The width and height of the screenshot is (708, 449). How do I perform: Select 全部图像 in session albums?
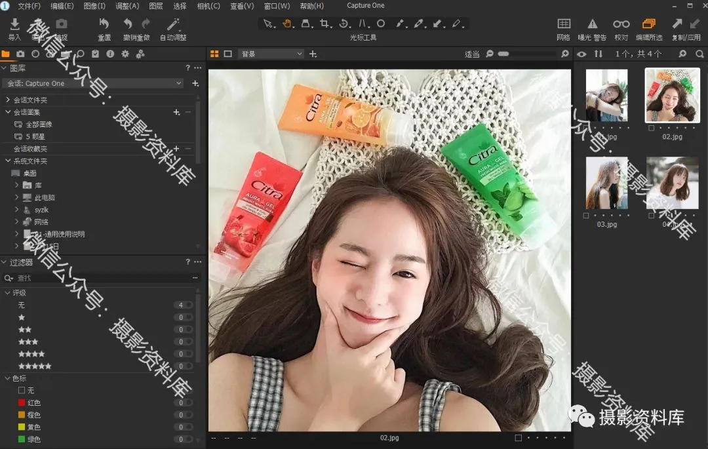point(39,125)
